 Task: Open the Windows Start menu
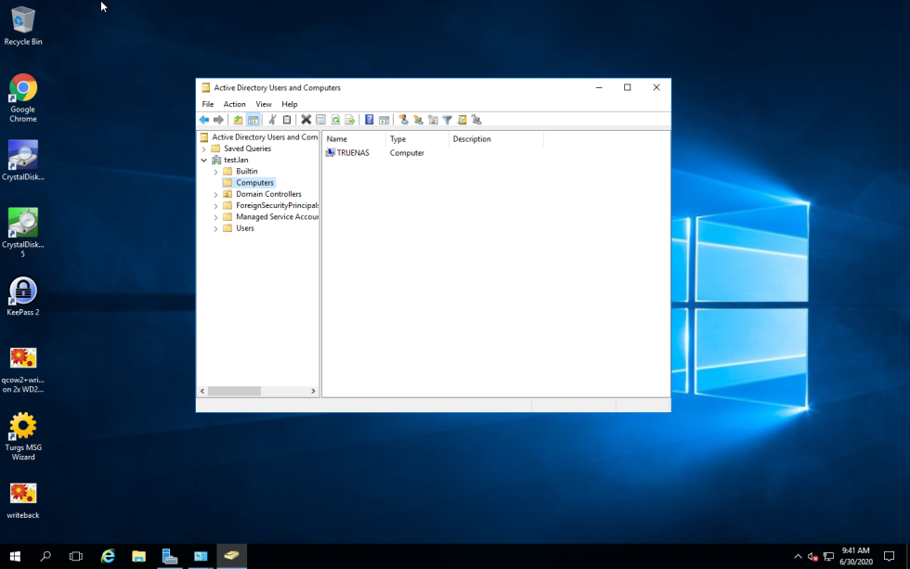15,556
